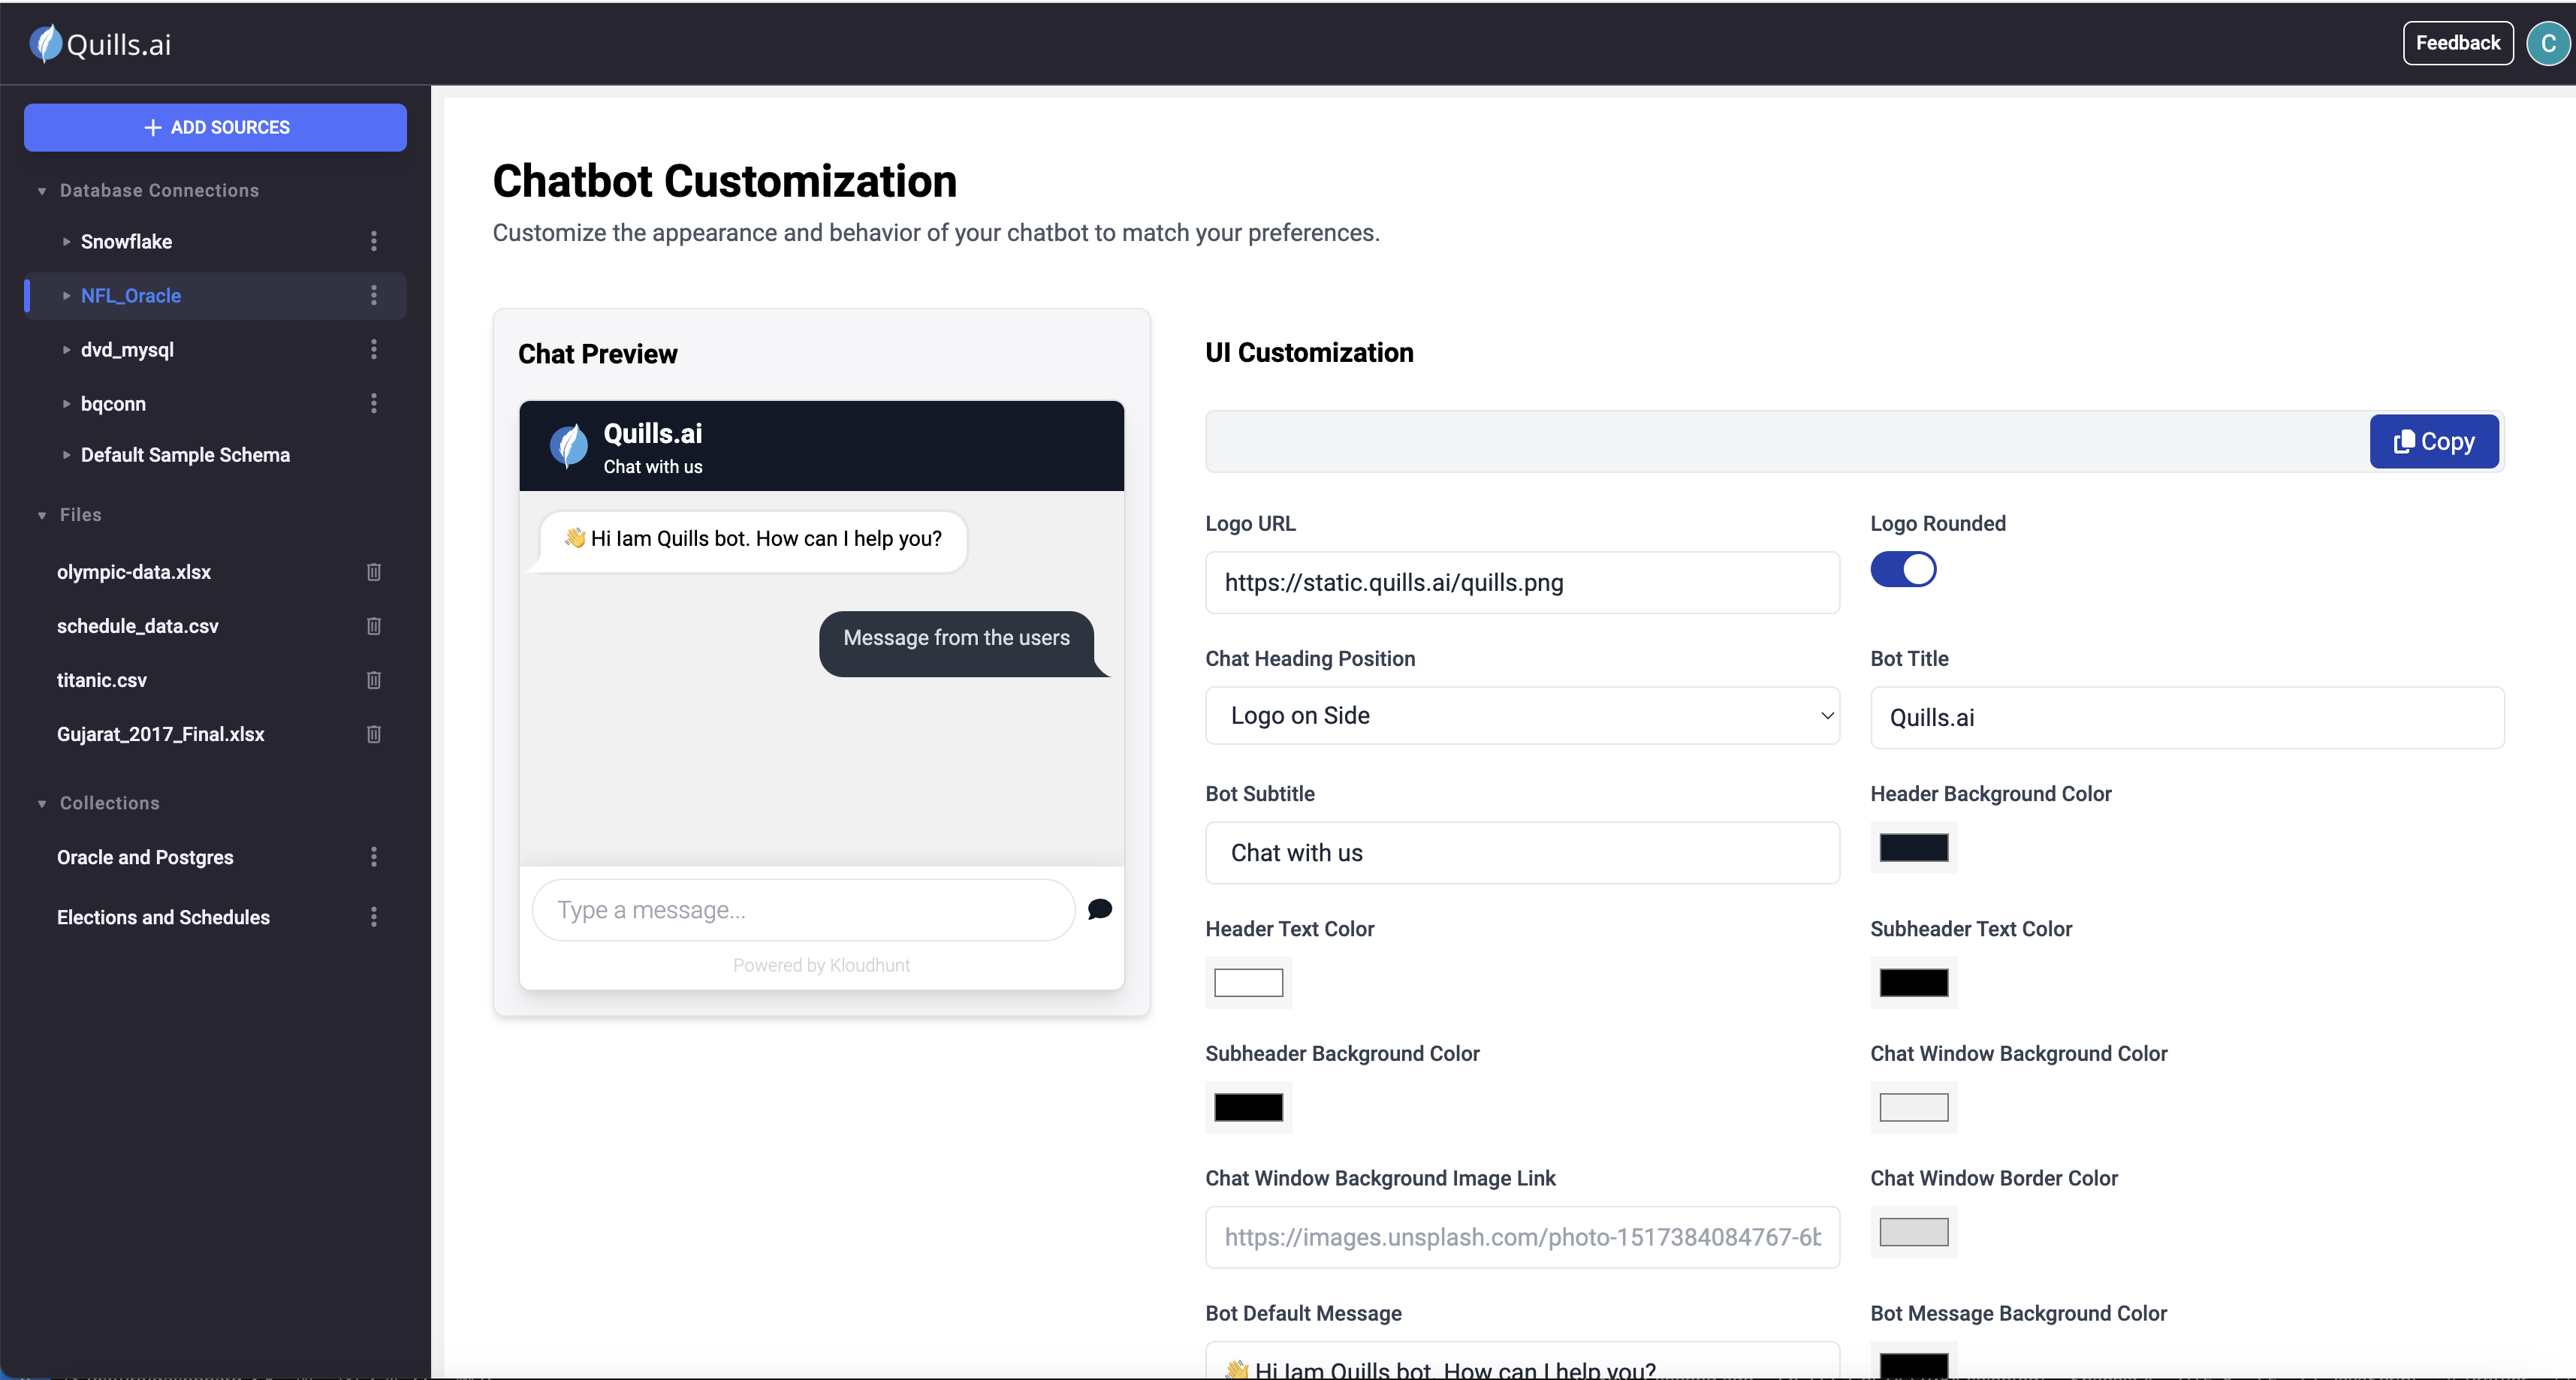This screenshot has height=1380, width=2576.
Task: Collapse the Database Connections section
Action: pyautogui.click(x=42, y=191)
